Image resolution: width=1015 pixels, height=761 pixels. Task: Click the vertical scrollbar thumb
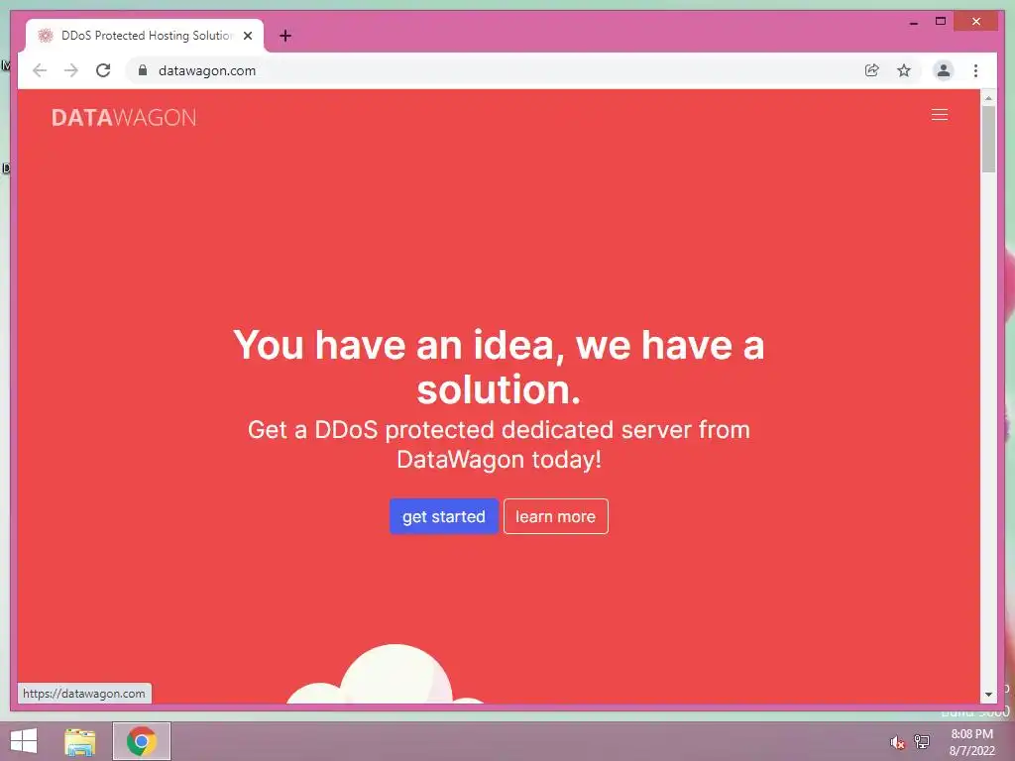click(988, 140)
